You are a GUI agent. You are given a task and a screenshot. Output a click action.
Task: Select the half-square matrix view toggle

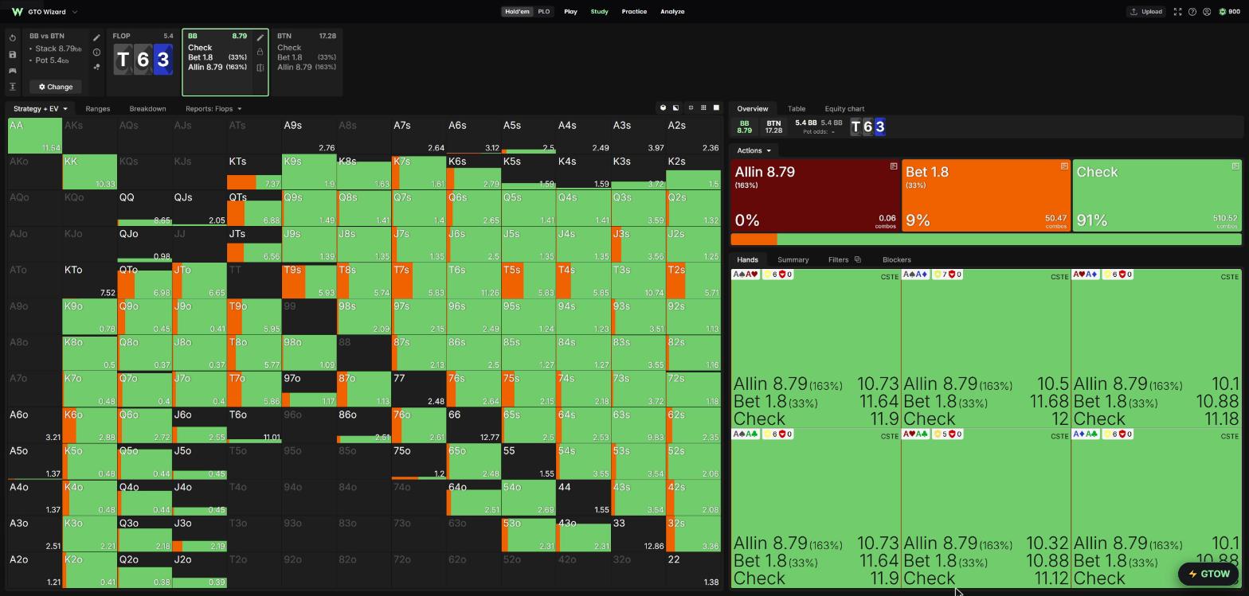pyautogui.click(x=675, y=108)
